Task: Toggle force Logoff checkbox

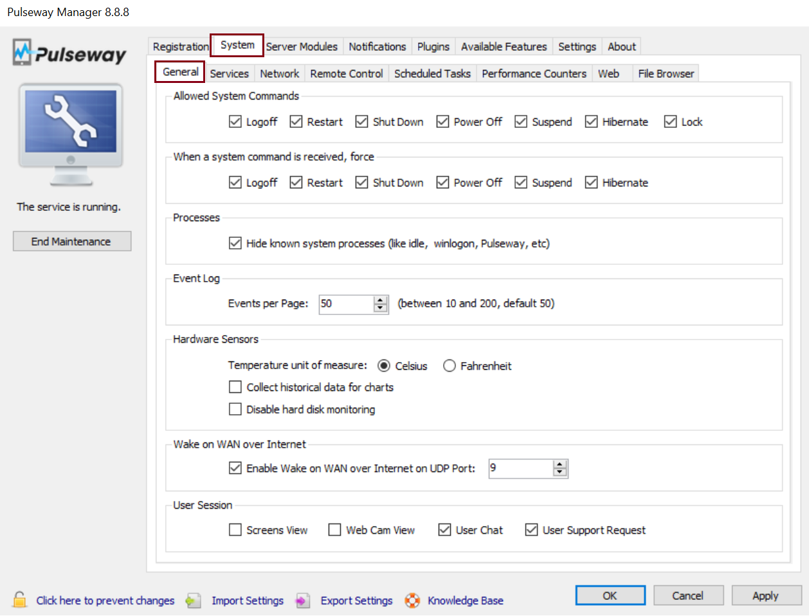Action: tap(235, 183)
